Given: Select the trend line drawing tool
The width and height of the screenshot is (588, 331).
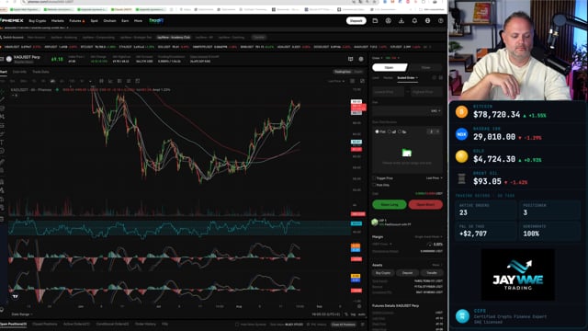Looking at the screenshot, I should coord(2,99).
